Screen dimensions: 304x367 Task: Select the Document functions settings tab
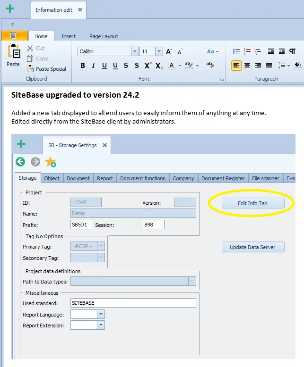click(x=143, y=178)
